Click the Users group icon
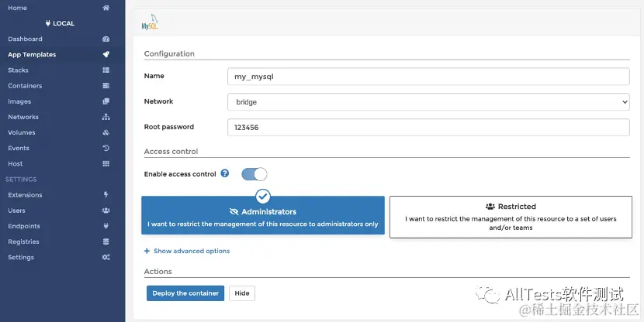Viewport: 644px width, 322px height. 106,211
